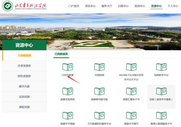Open the 超星汇雅电子书 text link
Viewport: 181px width, 127px height.
[131, 99]
